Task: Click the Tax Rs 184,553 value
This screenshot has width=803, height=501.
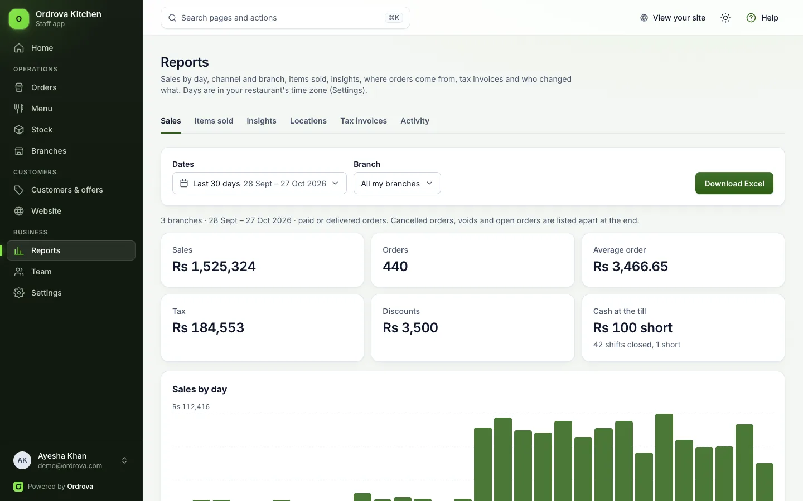Action: tap(208, 327)
